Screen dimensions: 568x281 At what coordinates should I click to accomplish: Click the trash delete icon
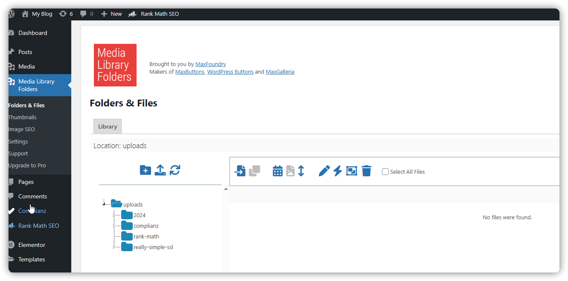tap(366, 171)
